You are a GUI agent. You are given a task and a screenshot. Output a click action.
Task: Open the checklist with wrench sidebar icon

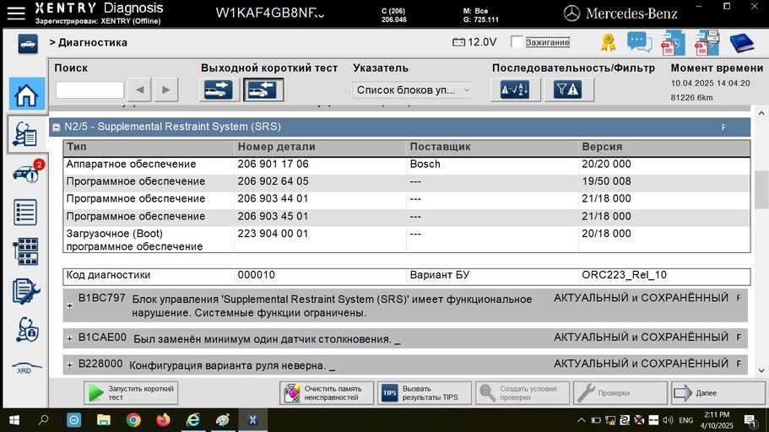[x=25, y=291]
